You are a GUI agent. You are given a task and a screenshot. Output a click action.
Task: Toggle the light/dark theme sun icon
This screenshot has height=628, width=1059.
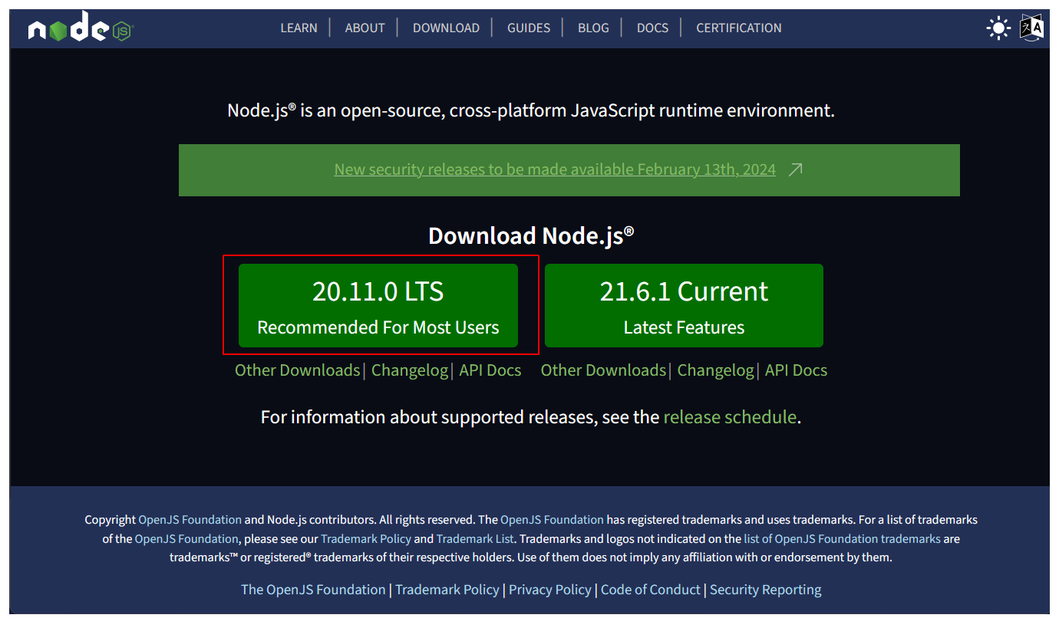pos(998,28)
